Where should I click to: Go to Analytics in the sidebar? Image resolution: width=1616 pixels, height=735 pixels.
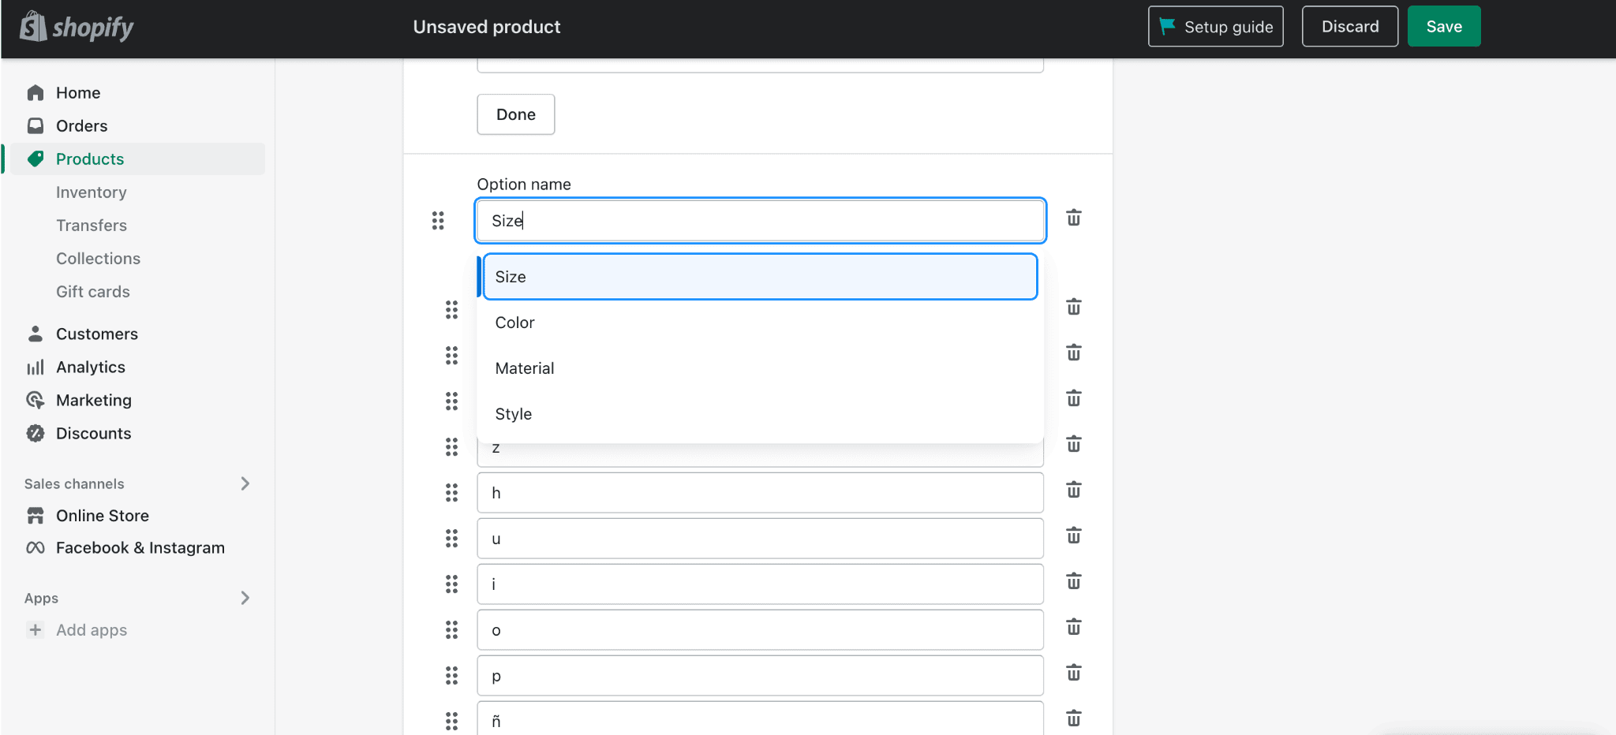[90, 367]
